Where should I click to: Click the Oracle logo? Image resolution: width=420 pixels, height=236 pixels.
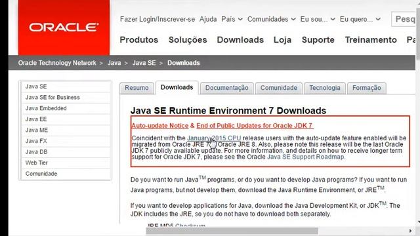pos(64,27)
